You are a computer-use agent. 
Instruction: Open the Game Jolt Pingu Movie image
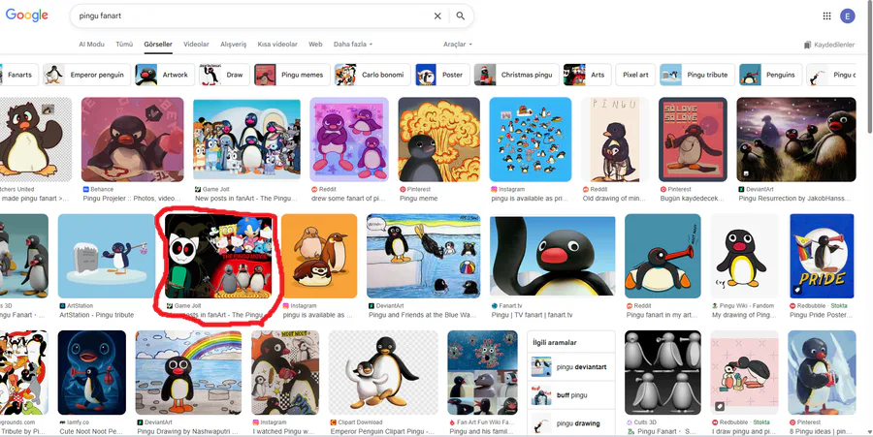coord(218,256)
